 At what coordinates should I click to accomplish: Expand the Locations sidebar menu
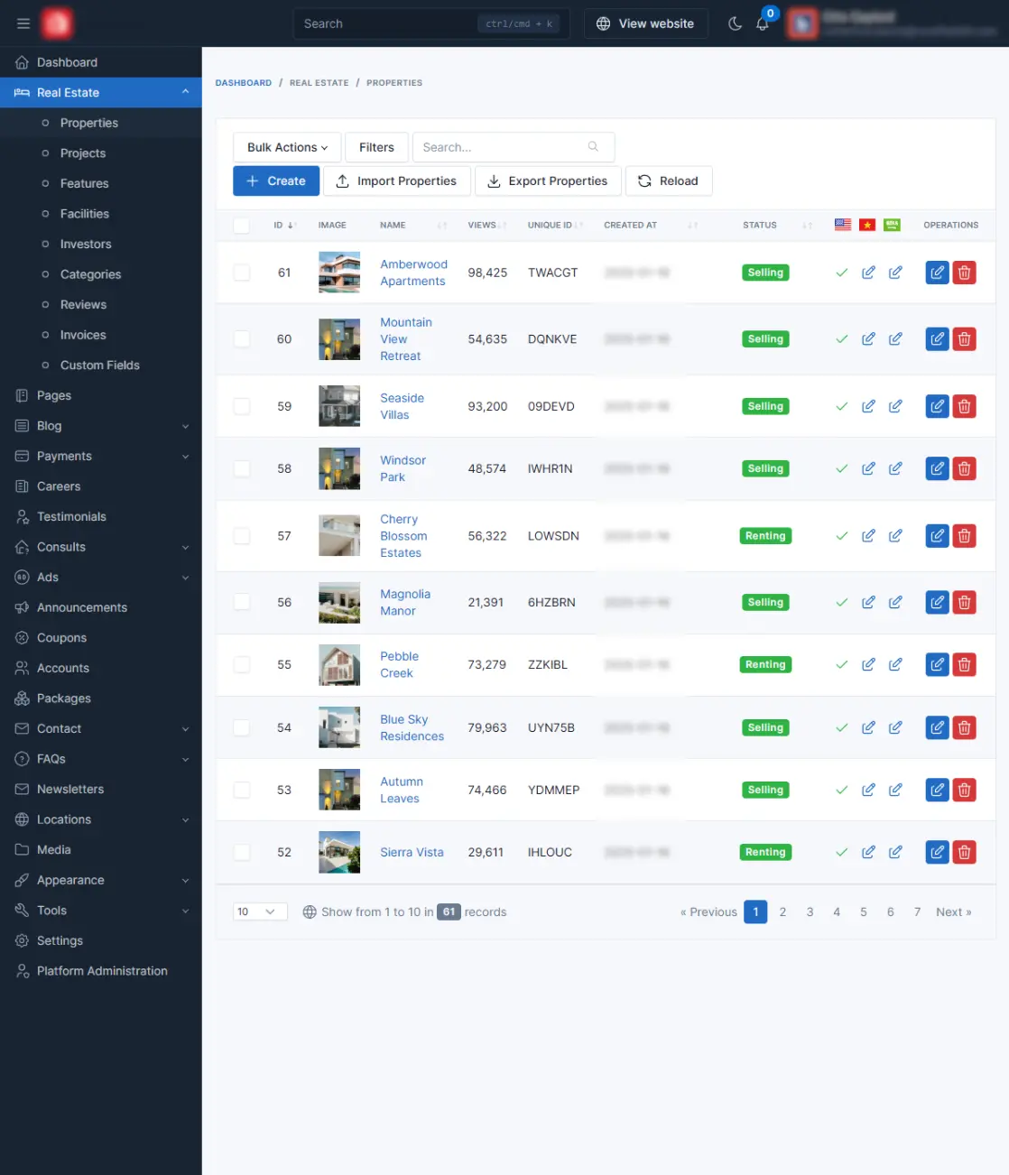(100, 819)
